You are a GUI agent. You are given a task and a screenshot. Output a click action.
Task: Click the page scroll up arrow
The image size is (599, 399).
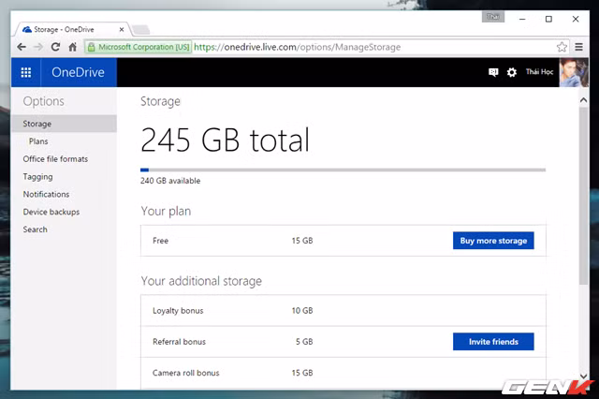[x=583, y=100]
